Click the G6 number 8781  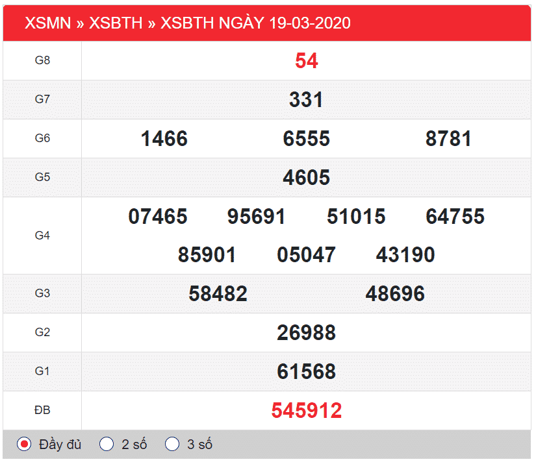(448, 139)
